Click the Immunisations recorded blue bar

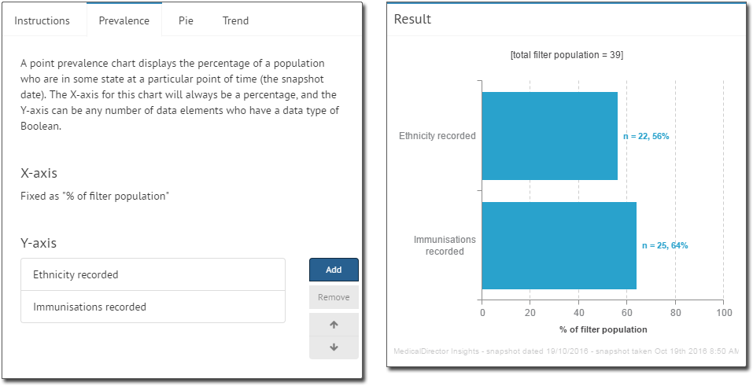coord(559,245)
